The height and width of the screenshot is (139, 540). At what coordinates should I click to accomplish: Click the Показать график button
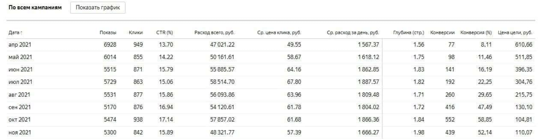(98, 8)
